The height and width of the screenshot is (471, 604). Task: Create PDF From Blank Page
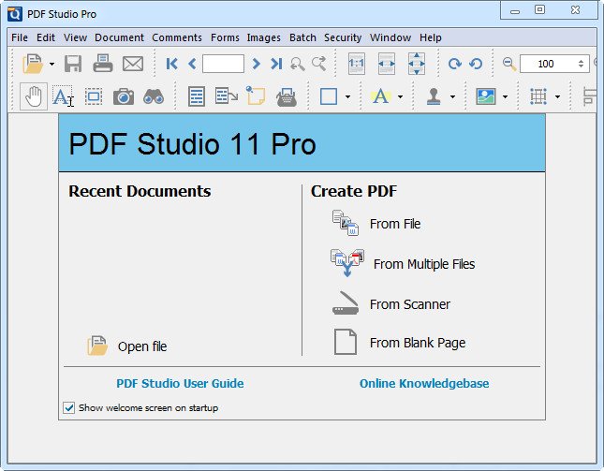(x=400, y=342)
